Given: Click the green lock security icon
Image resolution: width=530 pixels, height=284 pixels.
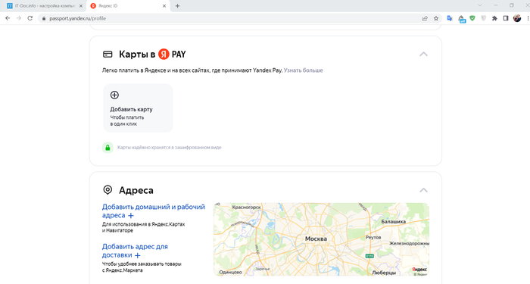Looking at the screenshot, I should (108, 148).
